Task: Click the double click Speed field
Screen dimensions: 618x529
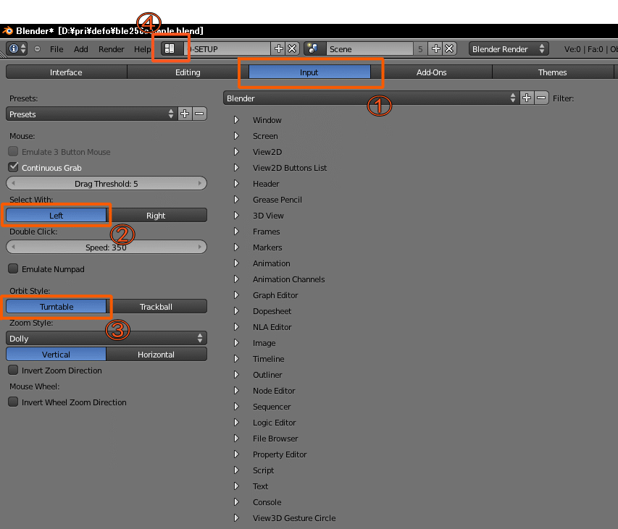Action: (107, 247)
